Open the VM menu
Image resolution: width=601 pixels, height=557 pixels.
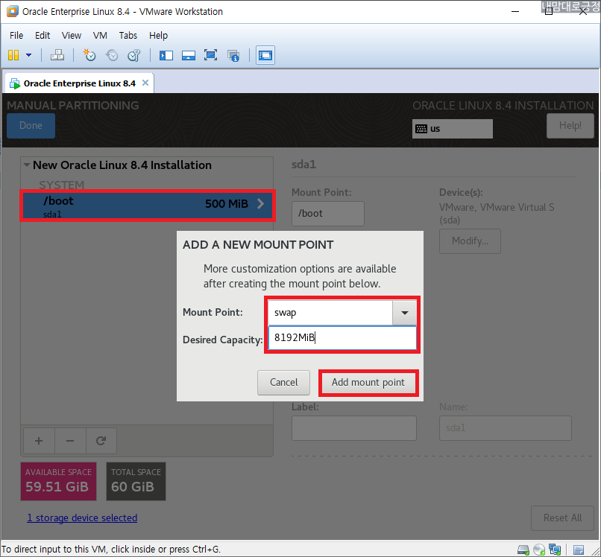(x=100, y=36)
